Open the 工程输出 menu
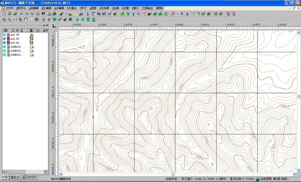Image resolution: width=301 pixels, height=182 pixels. pos(147,8)
